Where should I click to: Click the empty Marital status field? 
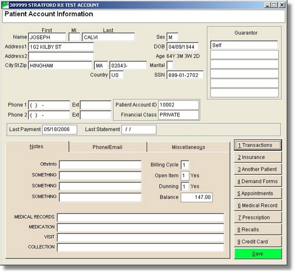coord(170,66)
